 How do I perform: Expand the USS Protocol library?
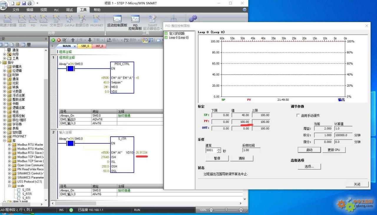(x=9, y=182)
